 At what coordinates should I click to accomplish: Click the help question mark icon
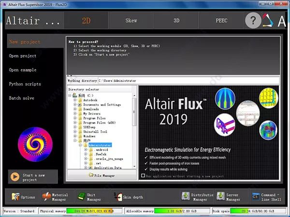[x=252, y=20]
